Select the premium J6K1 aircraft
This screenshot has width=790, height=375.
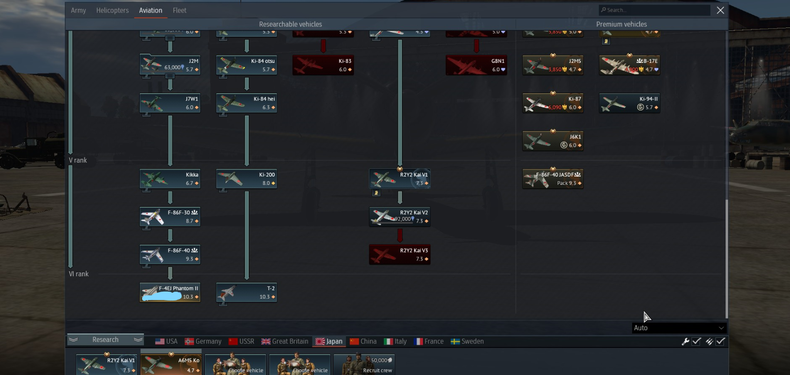(553, 141)
